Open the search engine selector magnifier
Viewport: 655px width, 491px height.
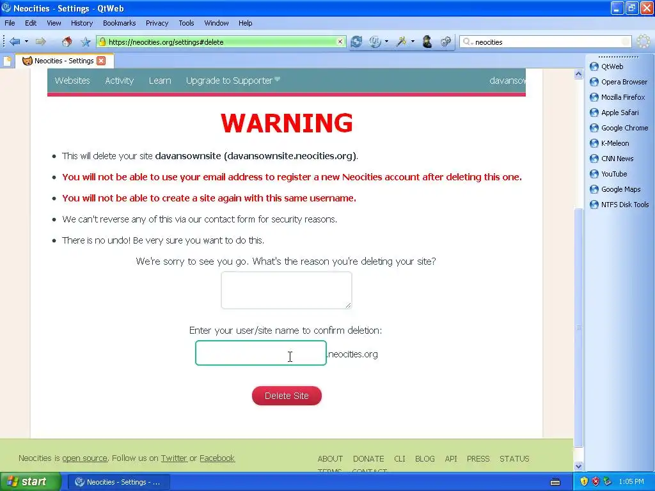pyautogui.click(x=468, y=42)
